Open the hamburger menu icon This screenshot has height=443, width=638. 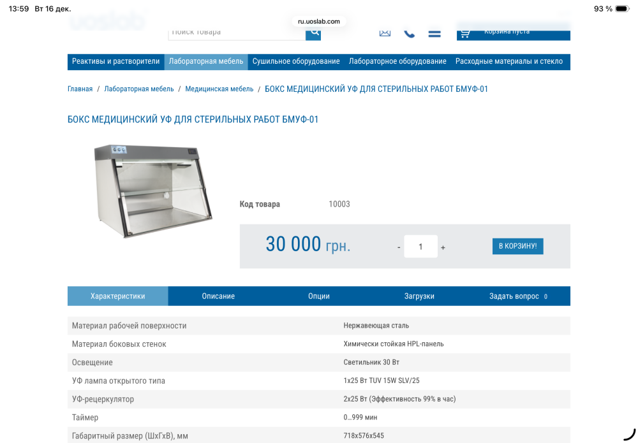click(434, 33)
